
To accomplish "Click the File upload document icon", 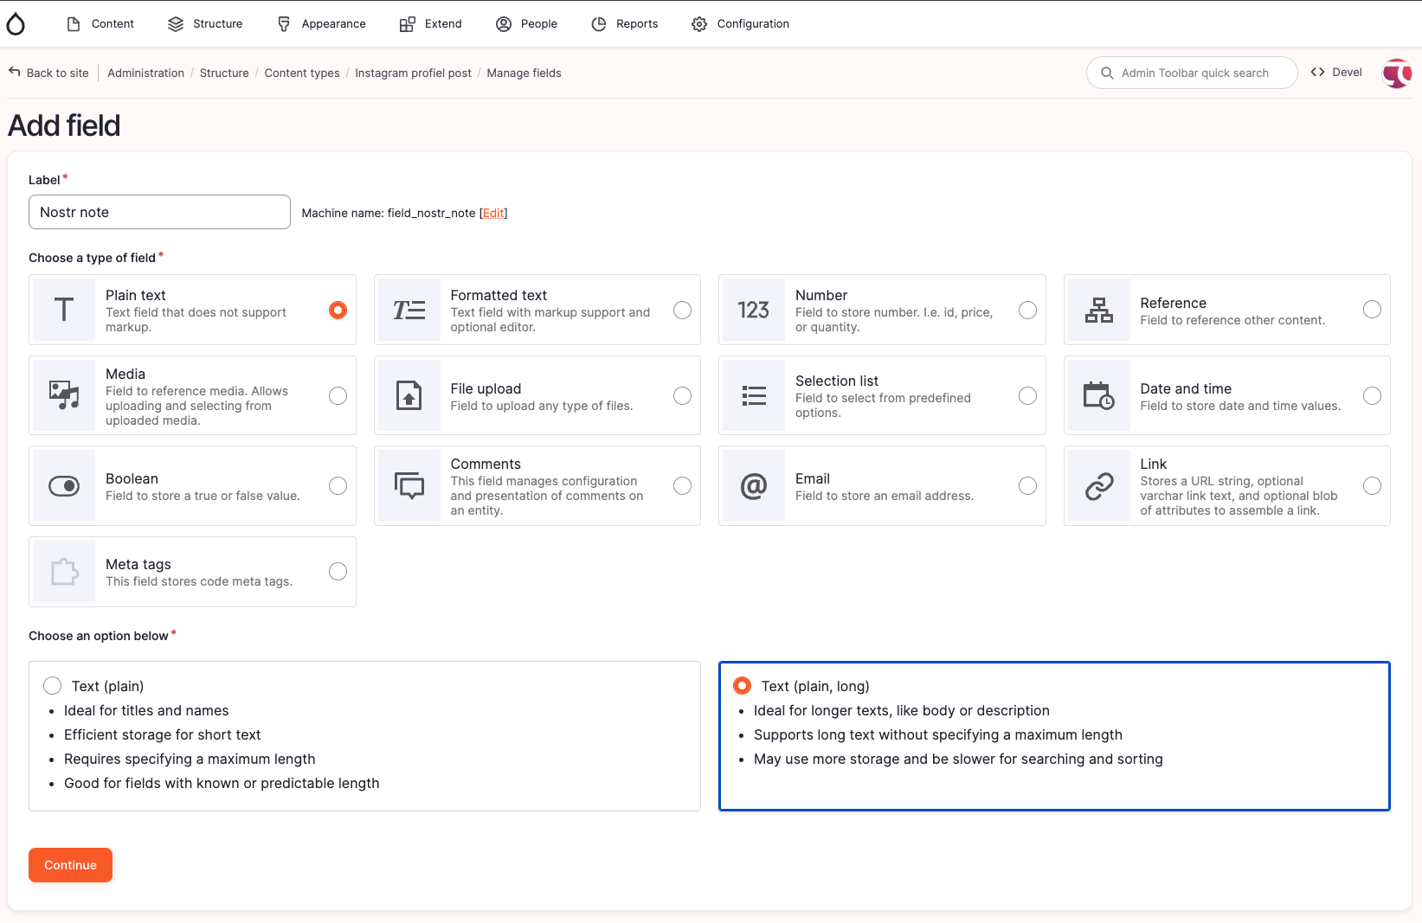I will [x=409, y=396].
